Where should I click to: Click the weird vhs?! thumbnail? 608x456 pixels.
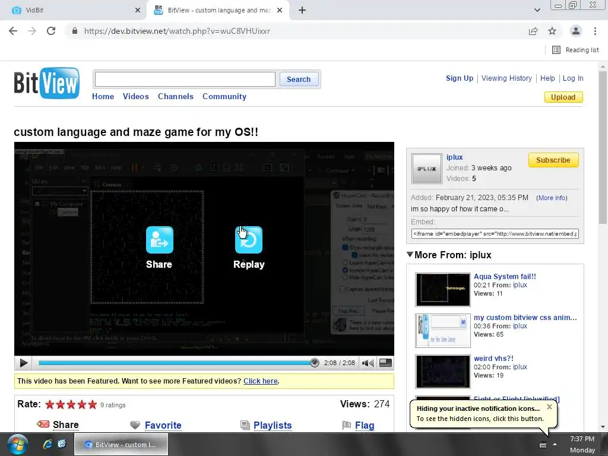point(443,372)
